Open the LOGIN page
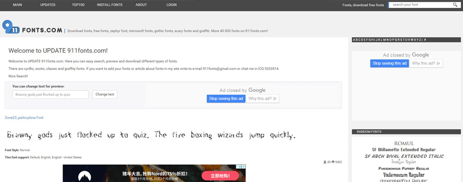 172,5
